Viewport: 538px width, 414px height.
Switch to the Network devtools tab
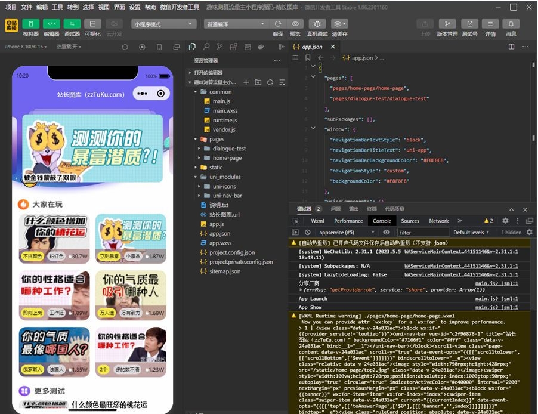pos(439,221)
